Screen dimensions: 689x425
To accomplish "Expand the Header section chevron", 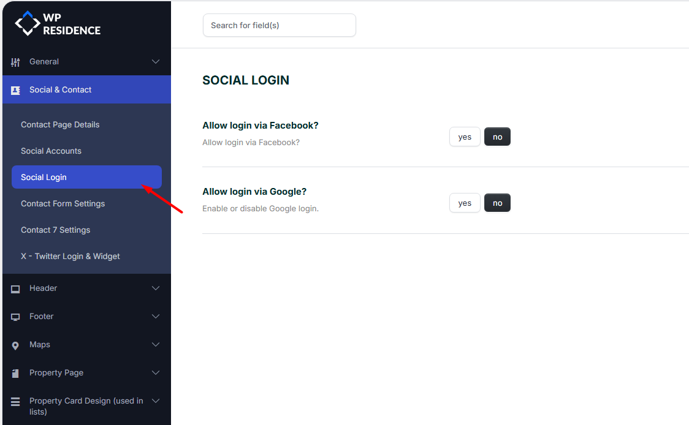I will (x=156, y=288).
